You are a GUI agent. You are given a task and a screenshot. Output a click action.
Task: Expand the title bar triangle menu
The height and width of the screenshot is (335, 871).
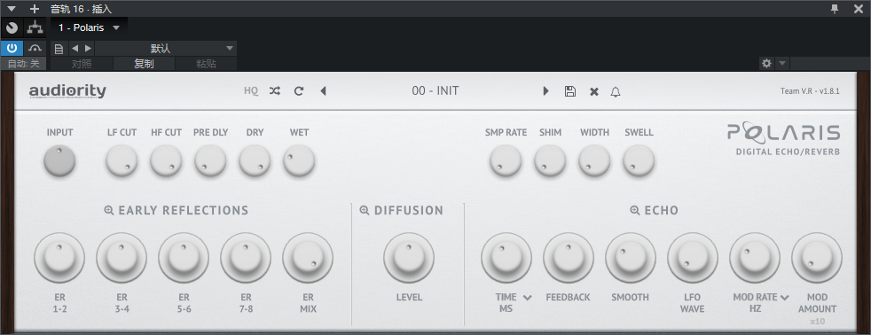pos(12,8)
